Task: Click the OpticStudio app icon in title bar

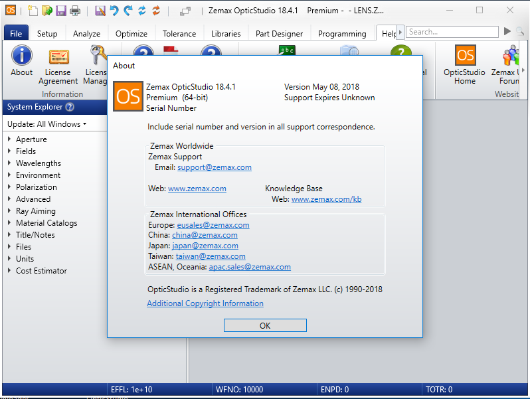Action: 11,10
